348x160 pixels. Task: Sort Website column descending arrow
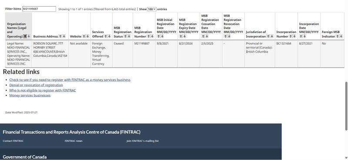click(x=87, y=36)
